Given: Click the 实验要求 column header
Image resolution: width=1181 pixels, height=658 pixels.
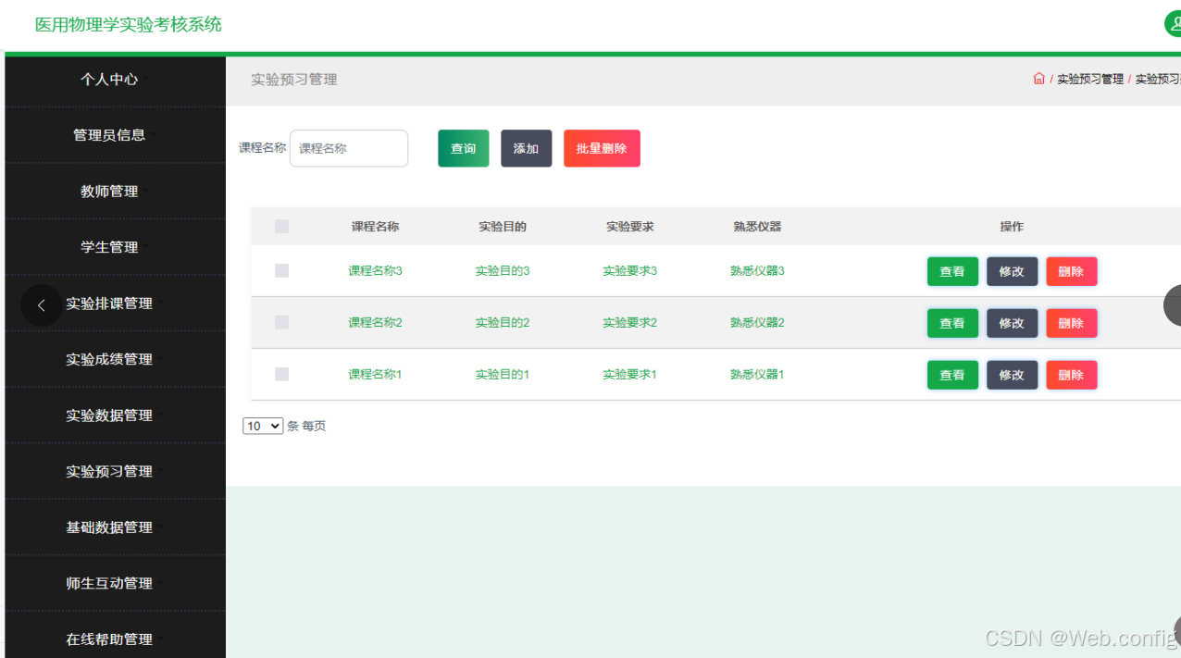Looking at the screenshot, I should pos(629,227).
